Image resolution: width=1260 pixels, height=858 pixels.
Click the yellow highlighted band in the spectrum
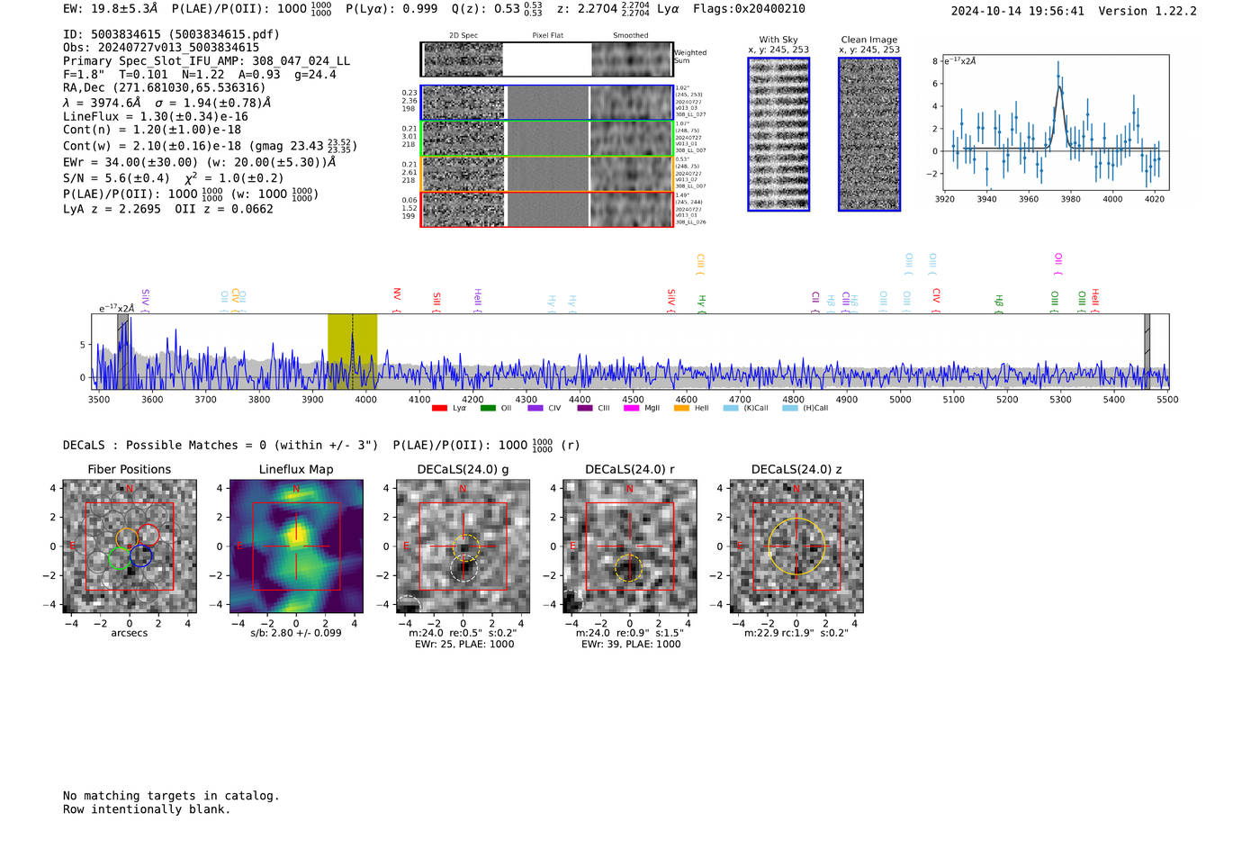point(352,351)
